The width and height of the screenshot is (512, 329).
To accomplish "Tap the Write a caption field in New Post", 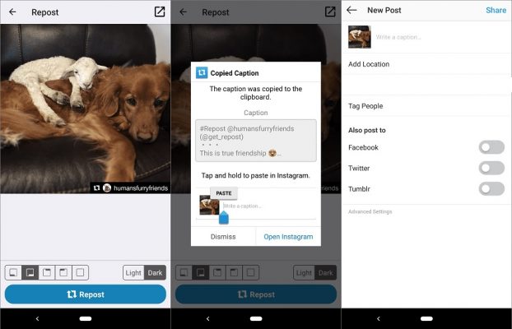I will tap(398, 37).
